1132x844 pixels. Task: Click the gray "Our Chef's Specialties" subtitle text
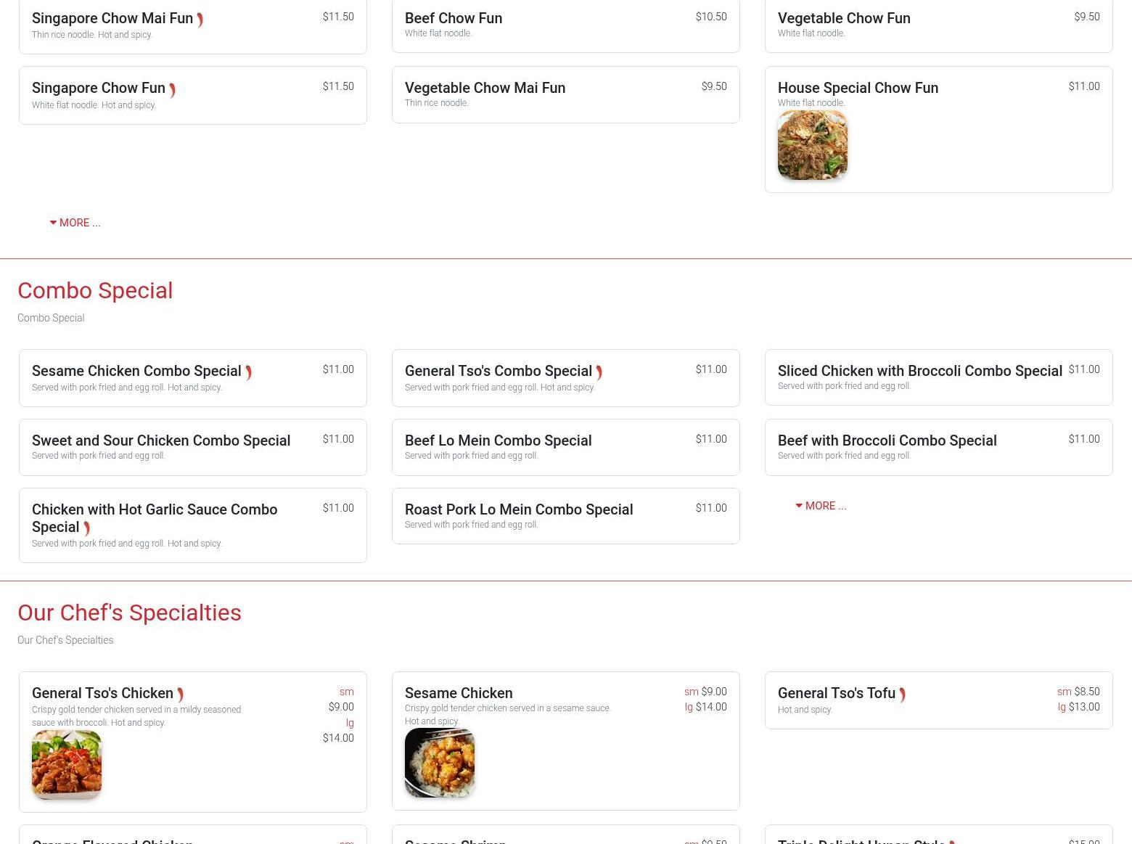point(65,640)
